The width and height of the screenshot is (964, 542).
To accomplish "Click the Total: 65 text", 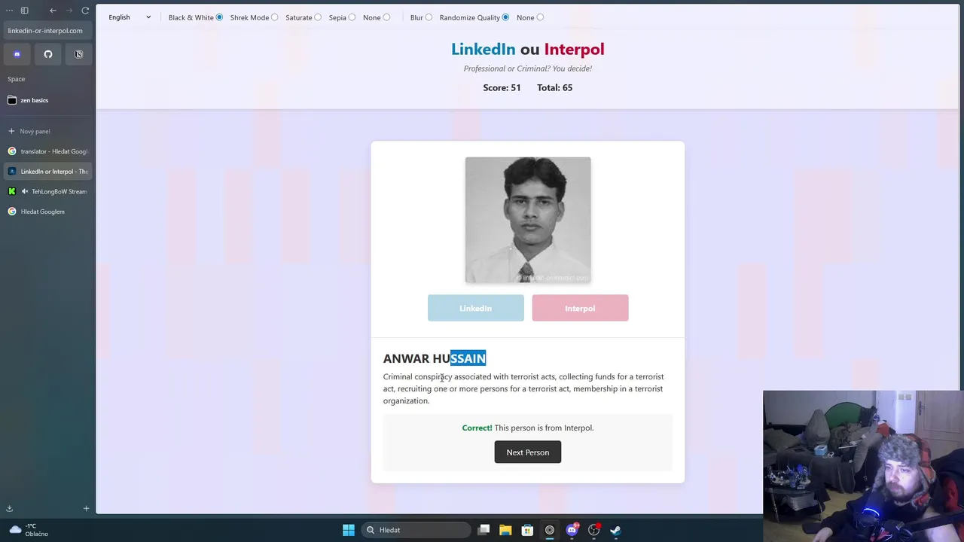I will [x=555, y=87].
